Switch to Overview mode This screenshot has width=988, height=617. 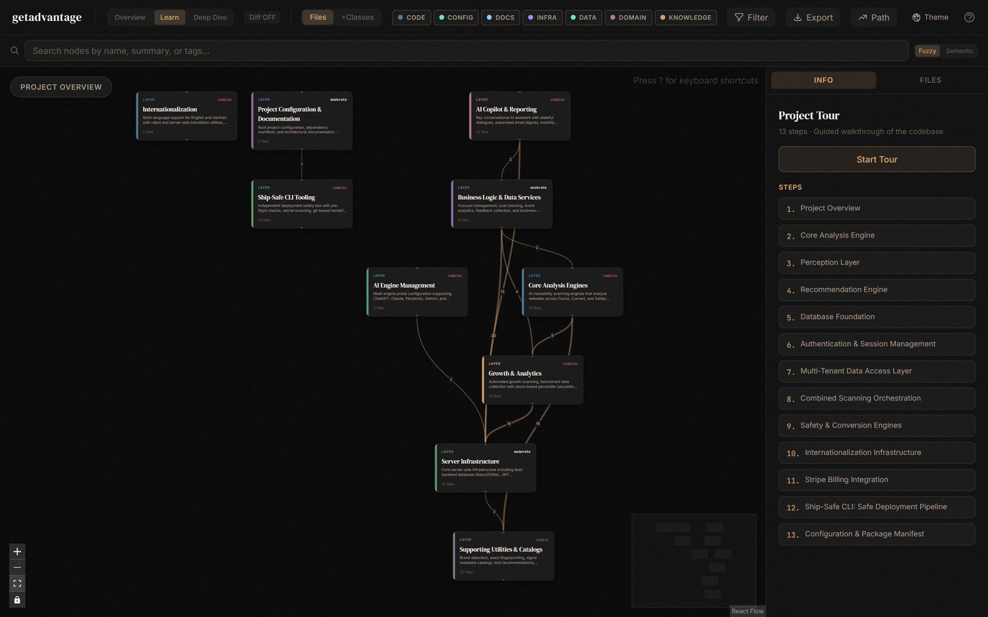pos(130,17)
